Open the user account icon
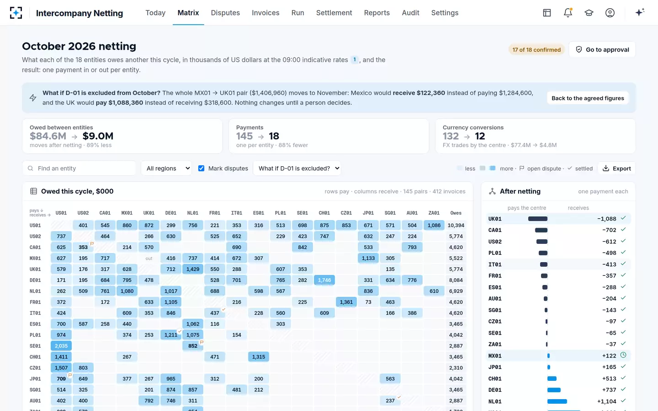 [610, 13]
